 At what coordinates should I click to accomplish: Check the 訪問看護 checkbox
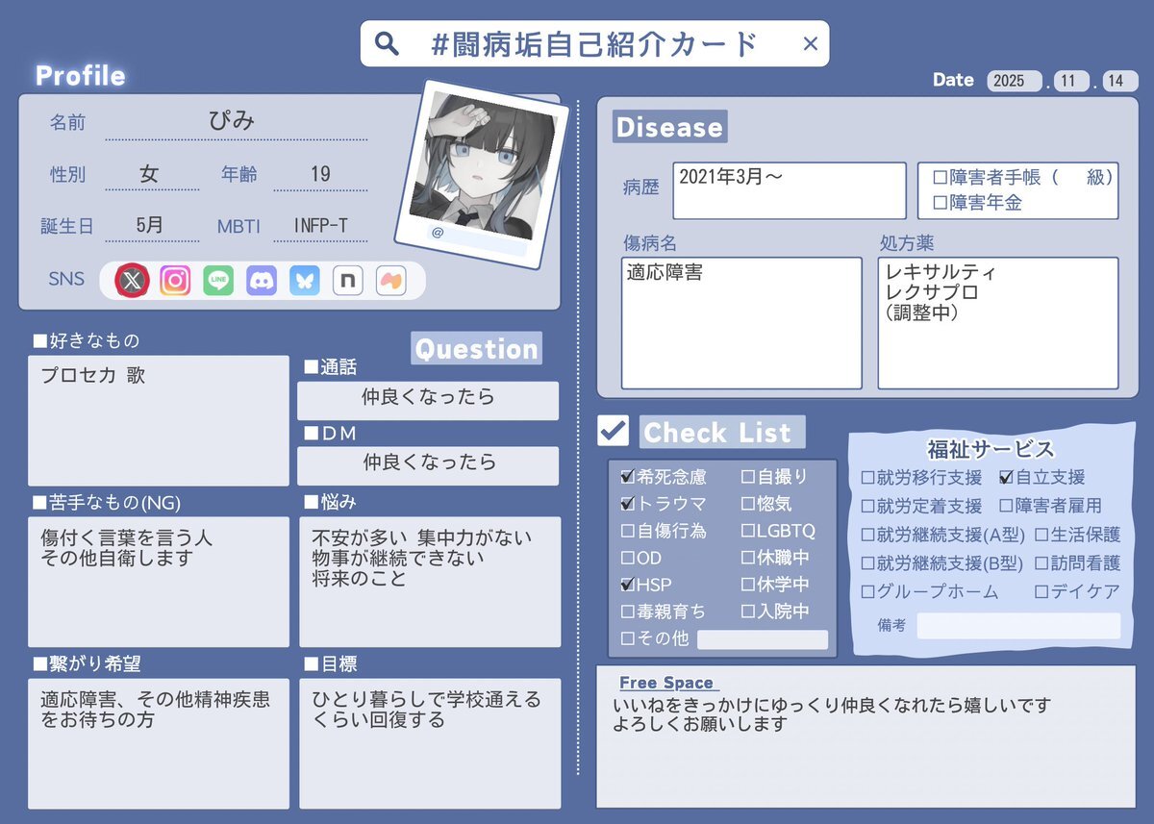pyautogui.click(x=1041, y=563)
